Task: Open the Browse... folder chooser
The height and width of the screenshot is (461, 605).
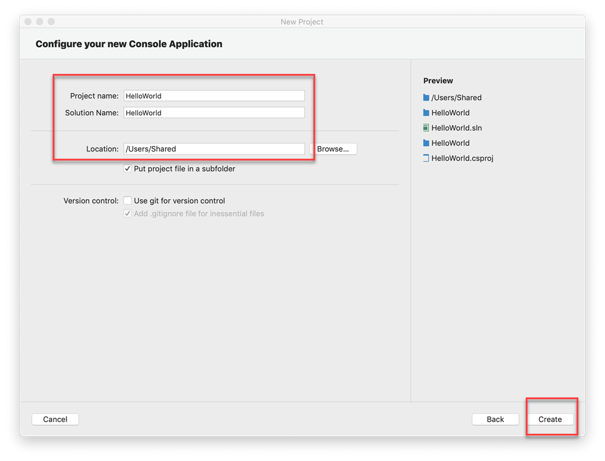Action: (x=333, y=149)
